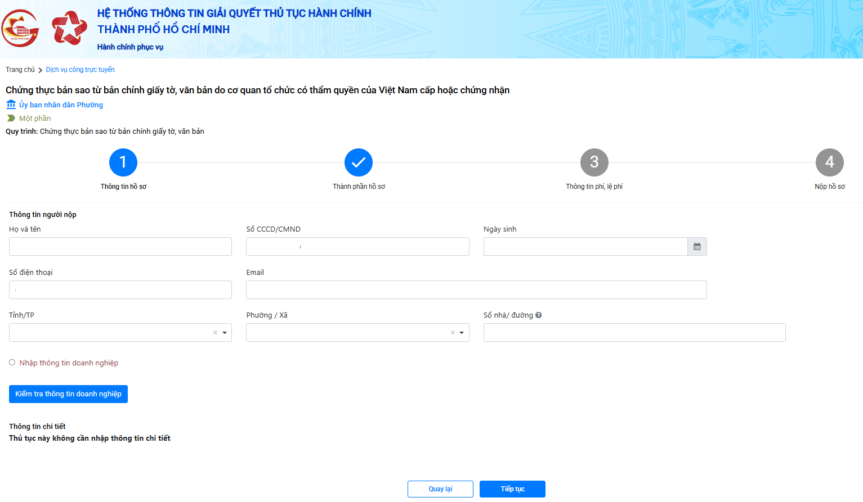Open step 4 Nộp hồ sơ
This screenshot has height=502, width=863.
click(829, 162)
